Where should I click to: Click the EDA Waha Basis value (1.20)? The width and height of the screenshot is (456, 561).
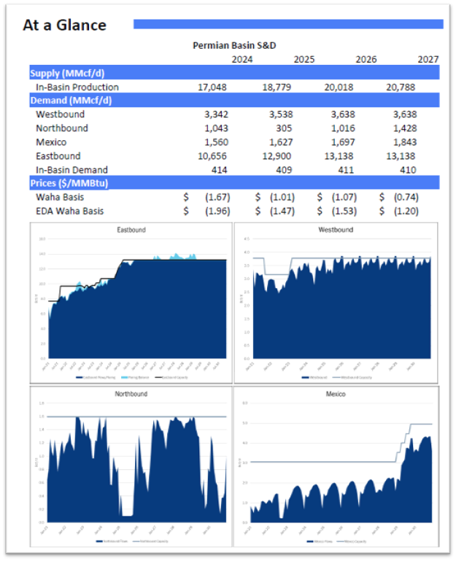pyautogui.click(x=406, y=211)
